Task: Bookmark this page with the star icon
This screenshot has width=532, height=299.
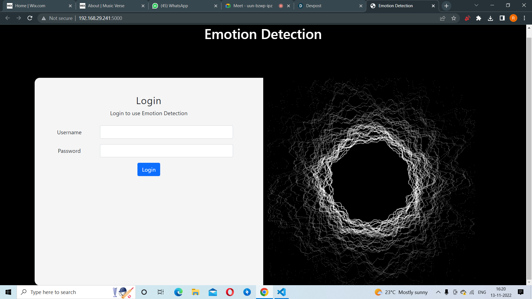Action: (454, 18)
